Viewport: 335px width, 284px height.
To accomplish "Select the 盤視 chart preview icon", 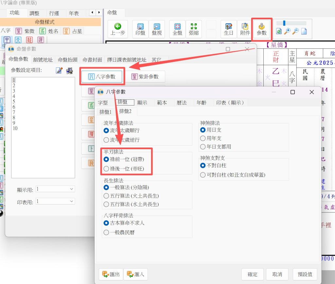I will (157, 29).
